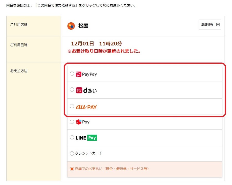
Task: Click the au PAY logo
Action: (x=86, y=107)
